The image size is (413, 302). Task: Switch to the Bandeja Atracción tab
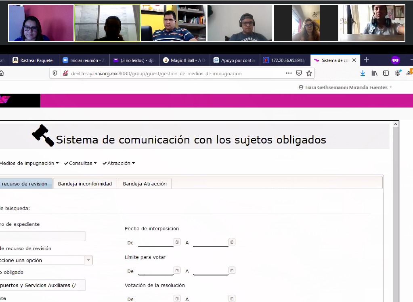[145, 184]
